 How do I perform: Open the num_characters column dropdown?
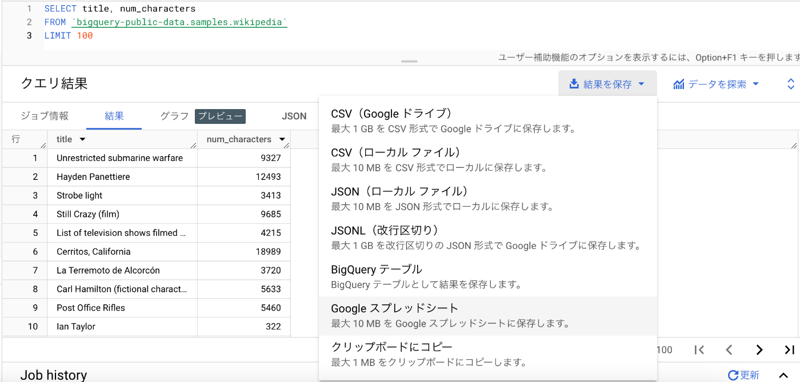(282, 139)
